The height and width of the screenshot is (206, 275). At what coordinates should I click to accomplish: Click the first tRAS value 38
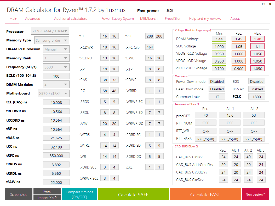[x=105, y=80]
